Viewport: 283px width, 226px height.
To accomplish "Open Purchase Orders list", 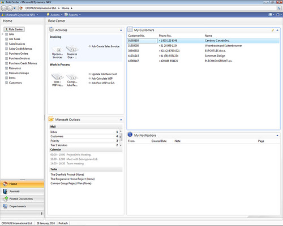I will point(19,54).
